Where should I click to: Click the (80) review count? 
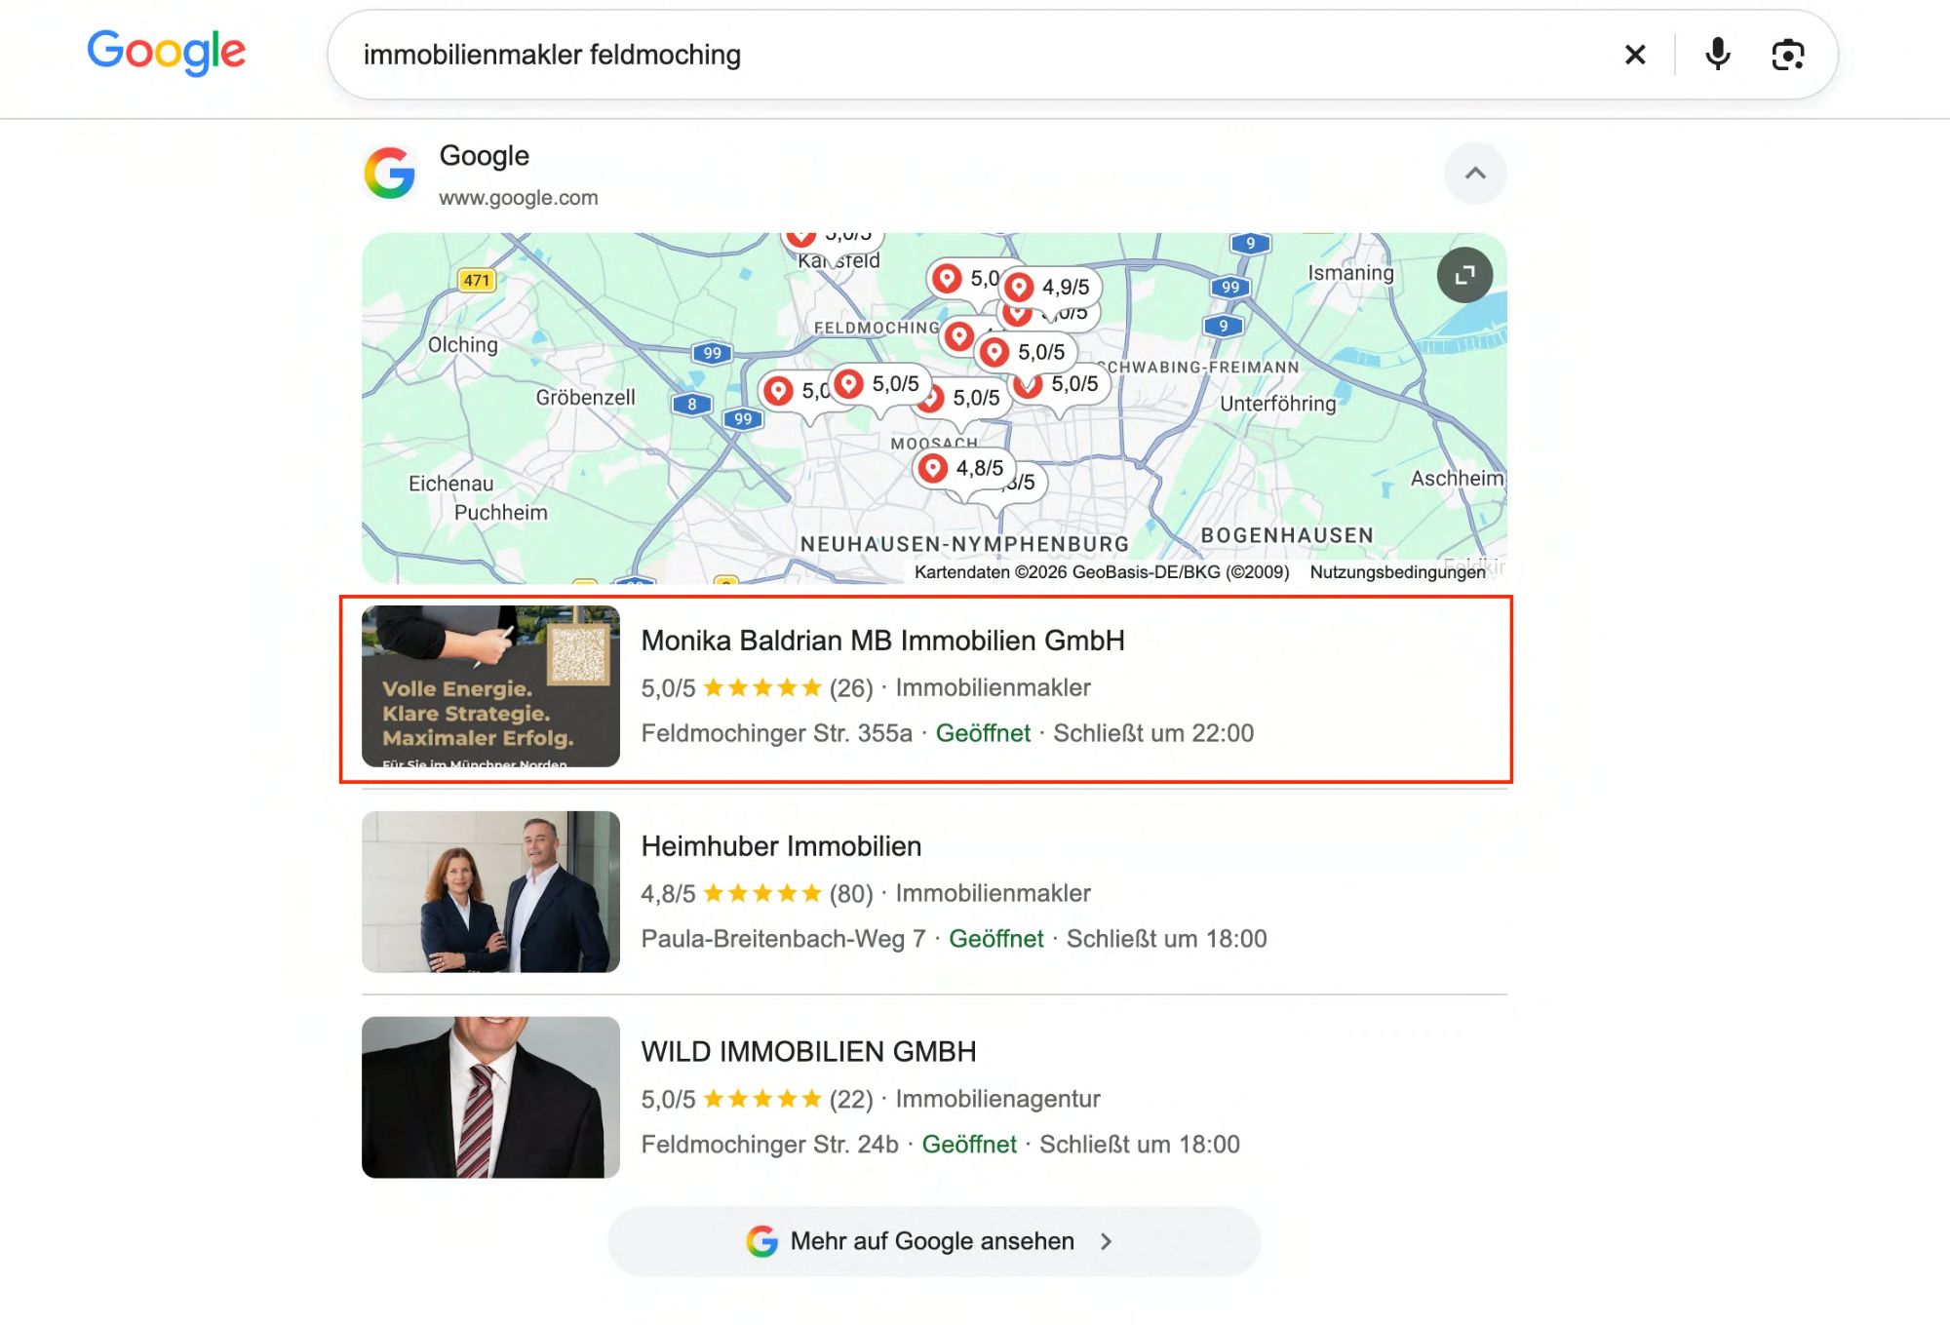(851, 894)
